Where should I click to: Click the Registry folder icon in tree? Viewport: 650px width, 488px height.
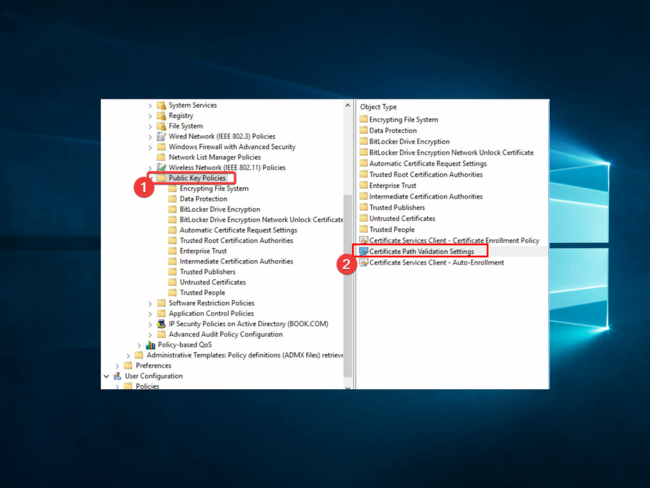(x=161, y=115)
